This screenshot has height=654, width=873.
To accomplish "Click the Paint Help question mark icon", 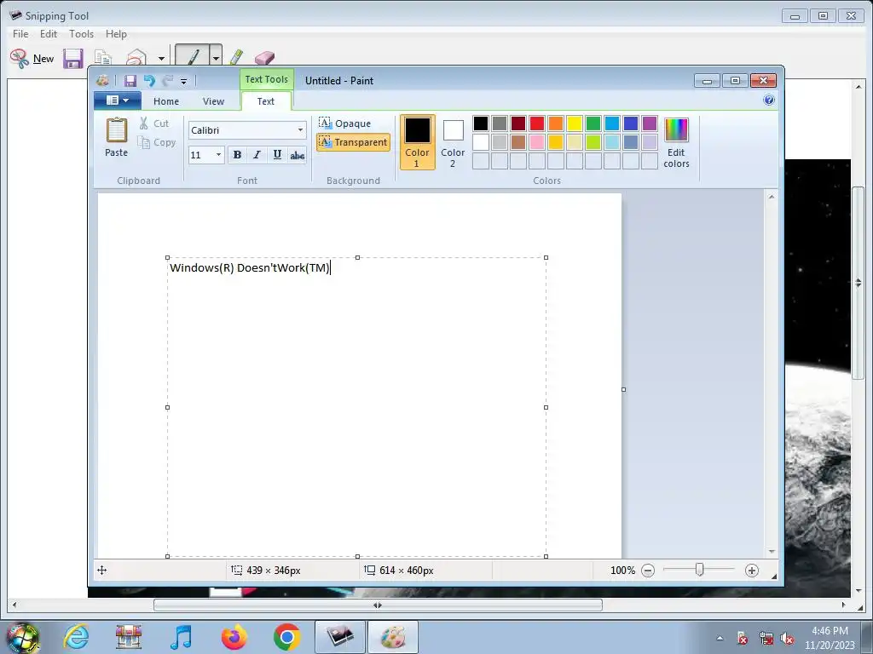I will [769, 100].
